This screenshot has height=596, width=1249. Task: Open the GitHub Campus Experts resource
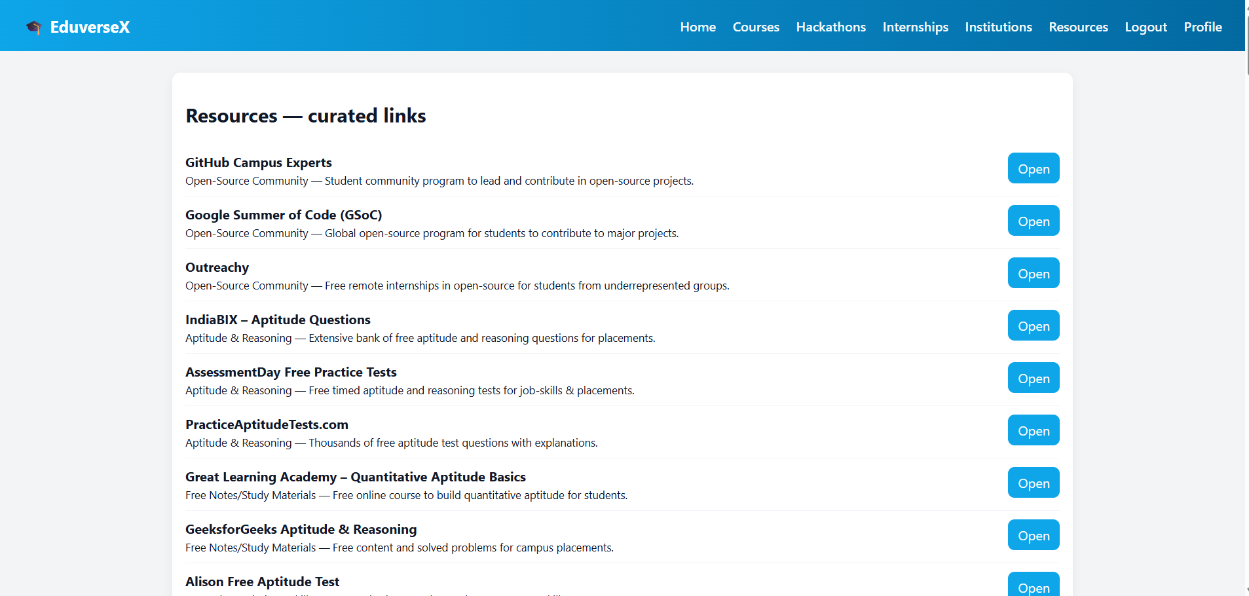(x=1034, y=168)
